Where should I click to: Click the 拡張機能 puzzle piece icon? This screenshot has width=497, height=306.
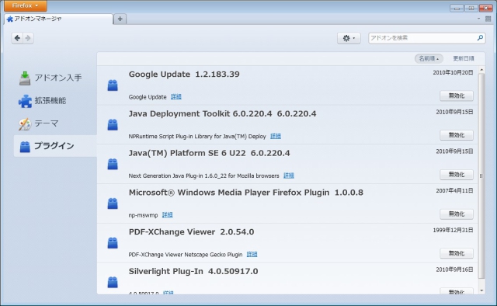pos(25,101)
